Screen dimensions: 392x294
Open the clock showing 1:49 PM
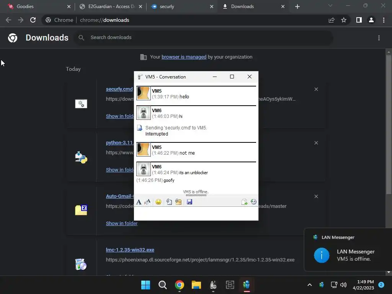coord(363,285)
